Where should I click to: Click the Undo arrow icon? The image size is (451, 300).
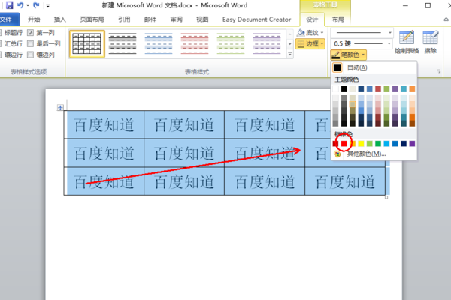tap(20, 5)
